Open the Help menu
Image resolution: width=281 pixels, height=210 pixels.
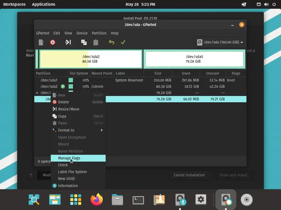(x=114, y=33)
